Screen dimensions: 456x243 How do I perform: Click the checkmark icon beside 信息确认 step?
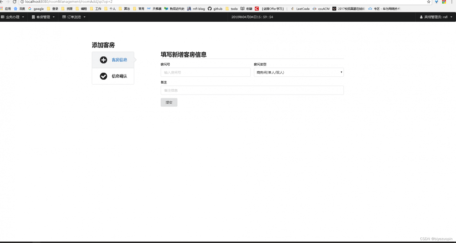coord(103,76)
